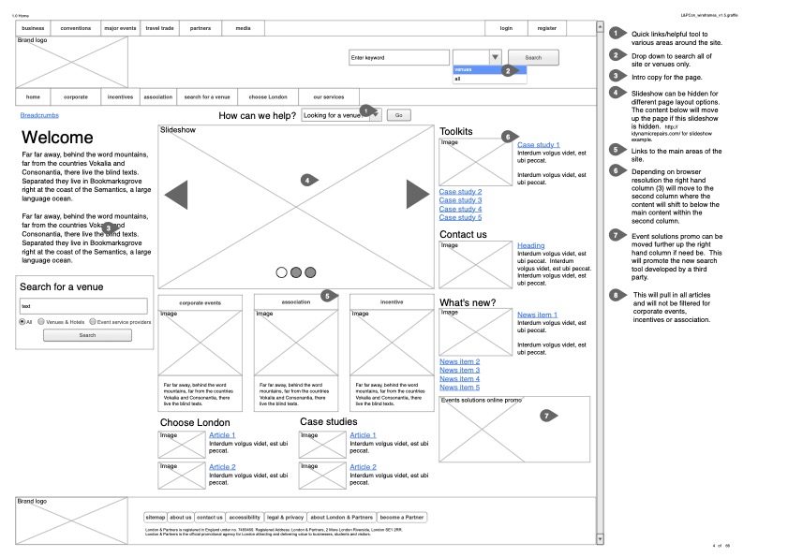Viewport: 788px width, 557px height.
Task: Open the Breadcrumbs link
Action: click(x=39, y=114)
